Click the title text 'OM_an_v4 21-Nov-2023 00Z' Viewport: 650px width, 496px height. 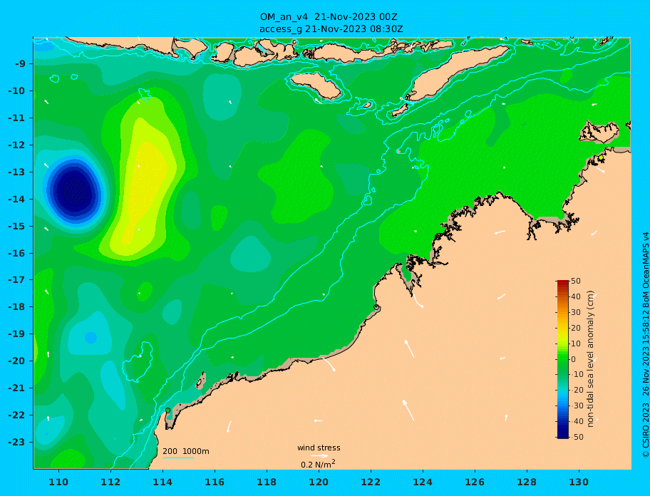(329, 17)
